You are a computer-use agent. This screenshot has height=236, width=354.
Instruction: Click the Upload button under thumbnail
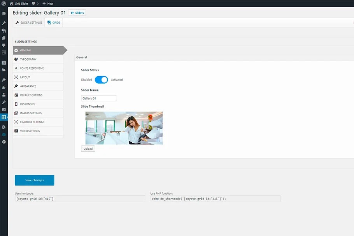[x=88, y=149]
